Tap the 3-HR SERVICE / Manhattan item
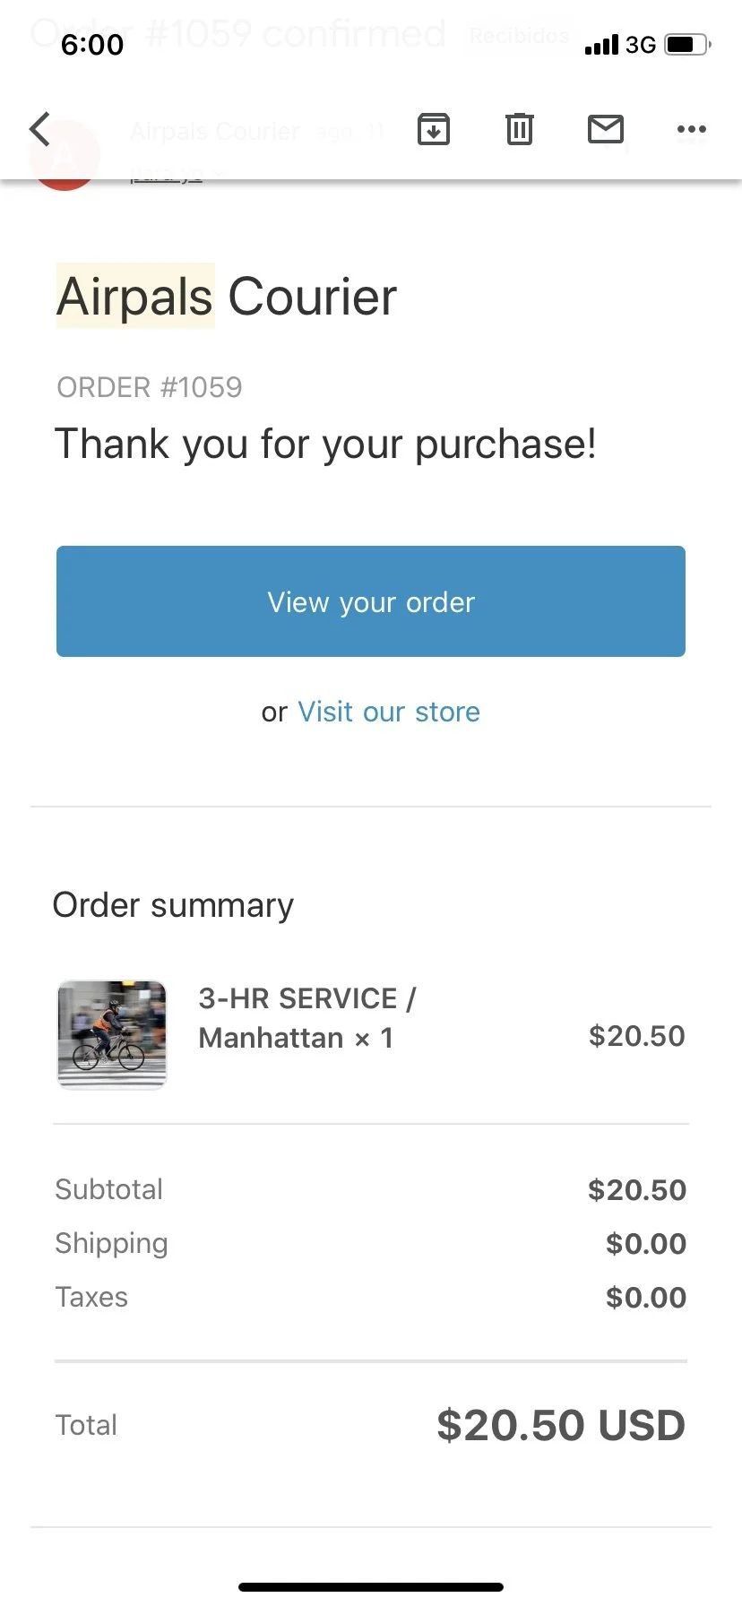 coord(306,1018)
